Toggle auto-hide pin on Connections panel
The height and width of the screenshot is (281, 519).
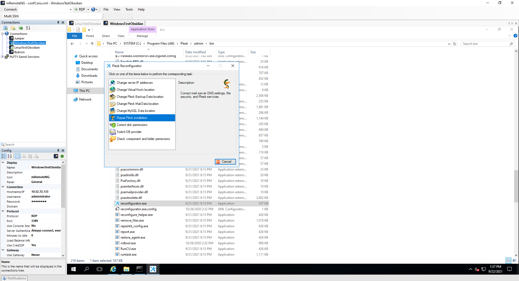[x=58, y=22]
